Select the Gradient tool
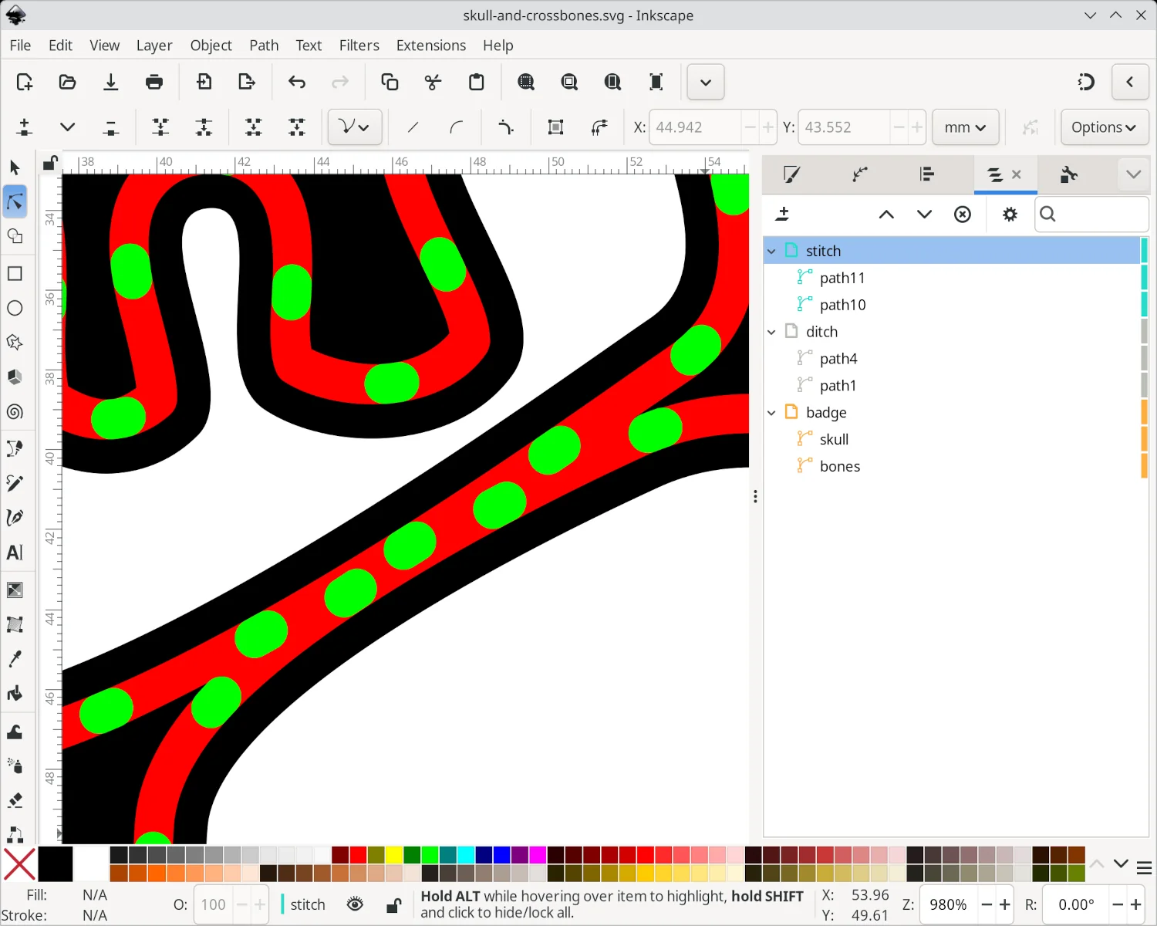The image size is (1157, 926). (15, 590)
